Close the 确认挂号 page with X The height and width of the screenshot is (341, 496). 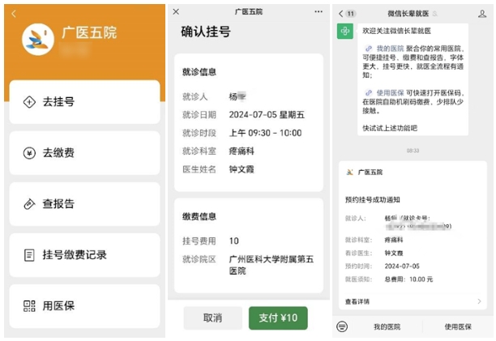(x=177, y=12)
